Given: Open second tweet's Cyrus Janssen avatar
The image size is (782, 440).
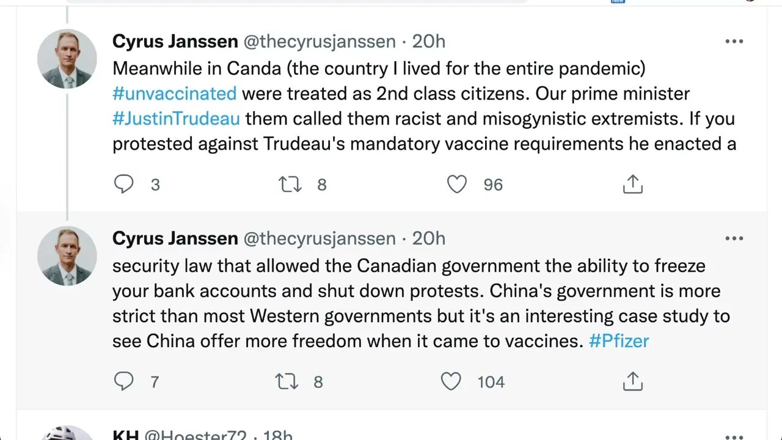Looking at the screenshot, I should click(67, 256).
